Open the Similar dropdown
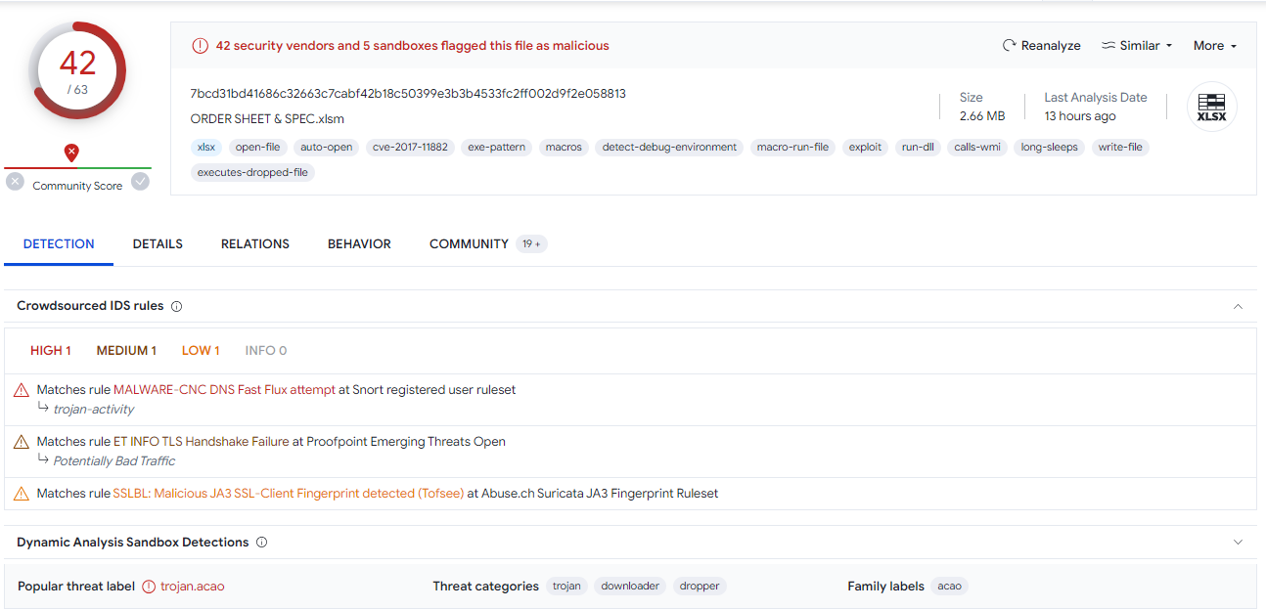This screenshot has height=610, width=1266. 1137,46
